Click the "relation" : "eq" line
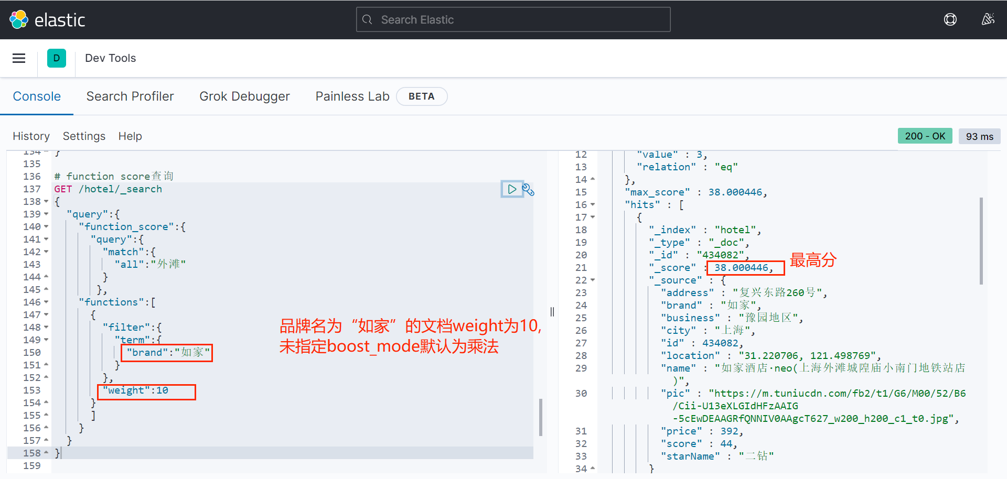The width and height of the screenshot is (1007, 479). [688, 167]
